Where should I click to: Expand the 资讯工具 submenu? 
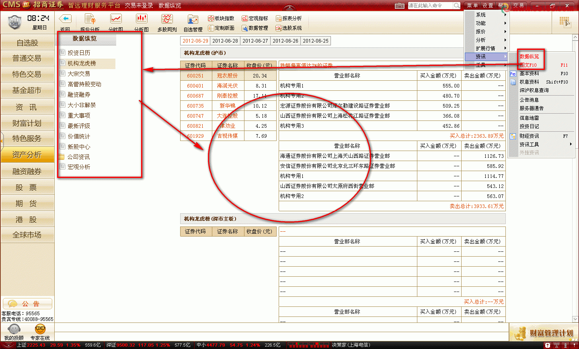click(541, 144)
